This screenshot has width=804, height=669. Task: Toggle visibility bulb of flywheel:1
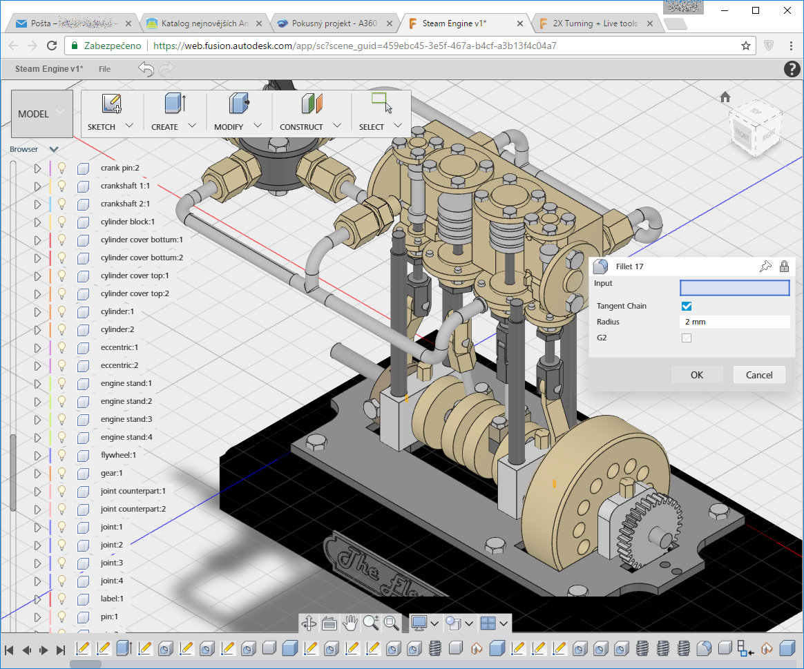click(x=61, y=455)
